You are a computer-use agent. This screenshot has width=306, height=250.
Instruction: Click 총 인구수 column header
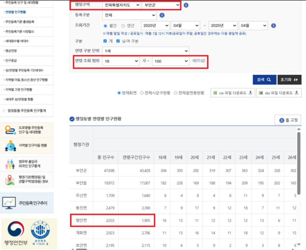pyautogui.click(x=106, y=157)
